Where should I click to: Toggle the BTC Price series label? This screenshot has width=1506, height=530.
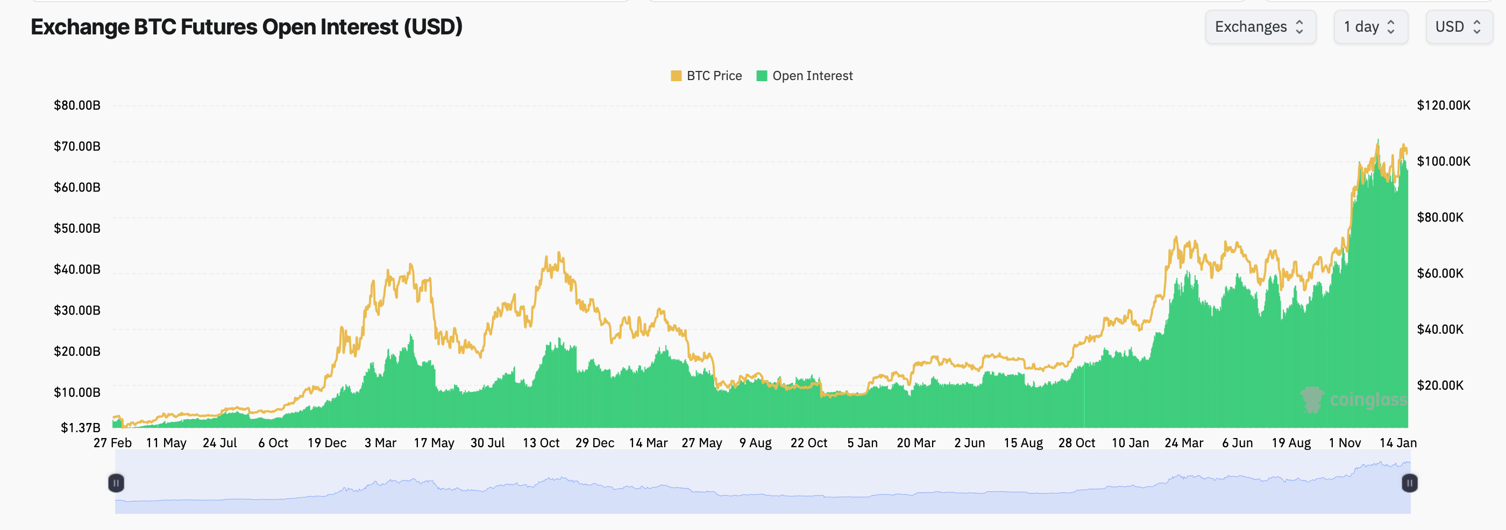click(x=714, y=76)
